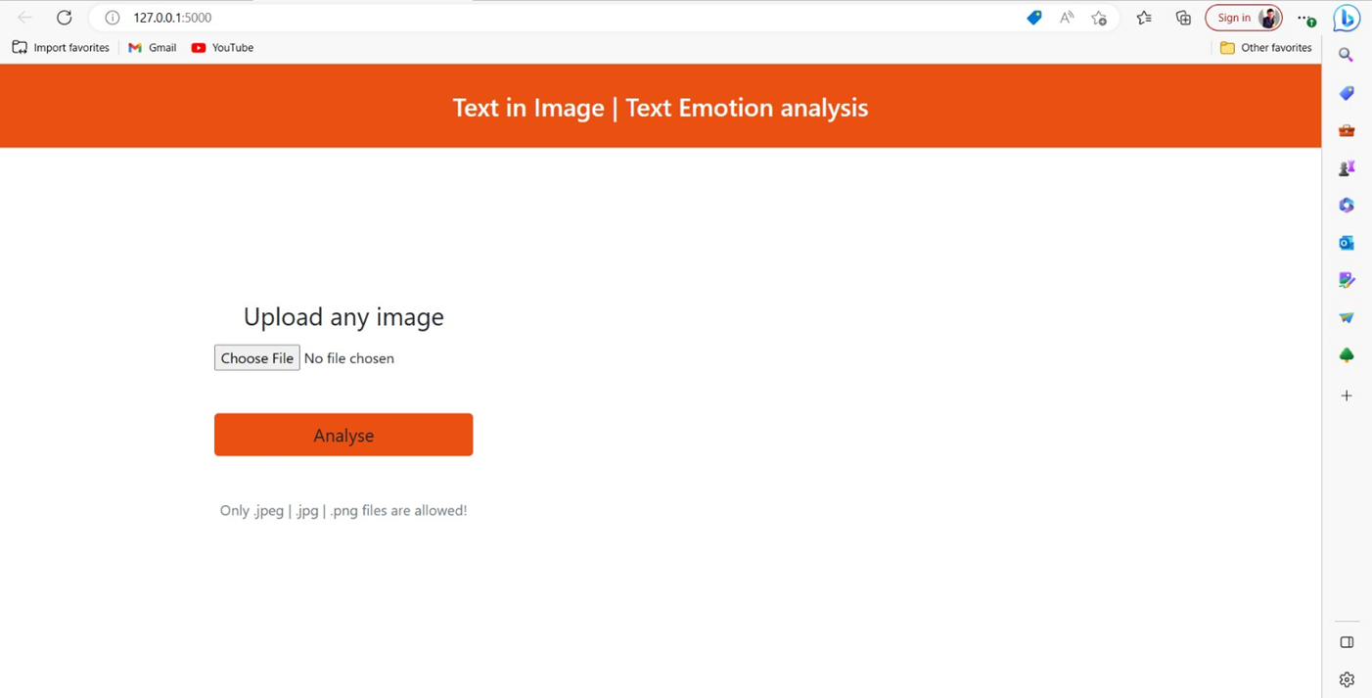Open the Microsoft 365 sidebar panel
1372x698 pixels.
1346,205
